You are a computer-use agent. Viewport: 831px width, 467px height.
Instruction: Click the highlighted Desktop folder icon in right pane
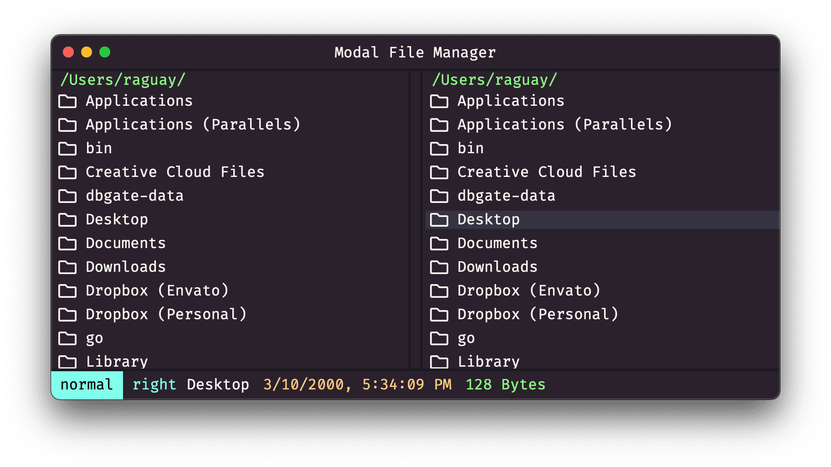coord(439,220)
